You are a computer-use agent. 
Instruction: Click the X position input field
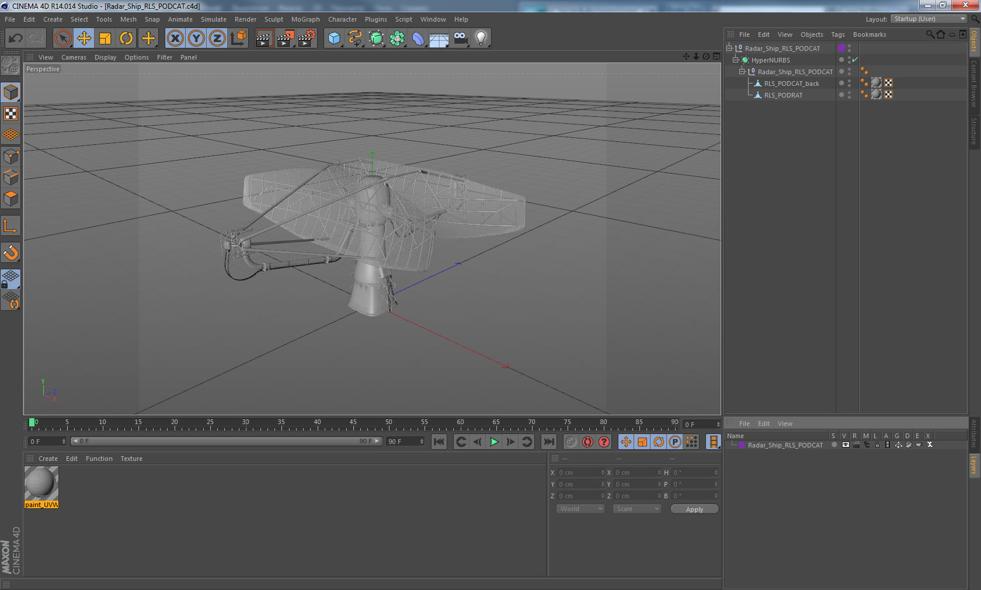(x=581, y=473)
